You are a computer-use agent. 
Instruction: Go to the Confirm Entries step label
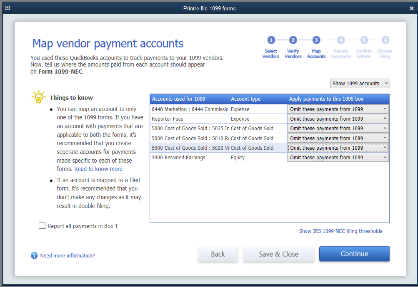[364, 54]
